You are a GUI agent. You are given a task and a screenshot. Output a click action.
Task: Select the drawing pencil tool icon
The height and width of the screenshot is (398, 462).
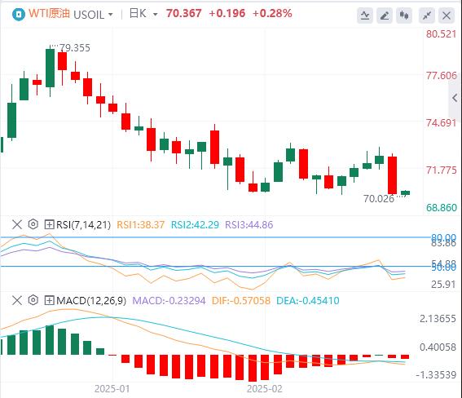point(385,15)
